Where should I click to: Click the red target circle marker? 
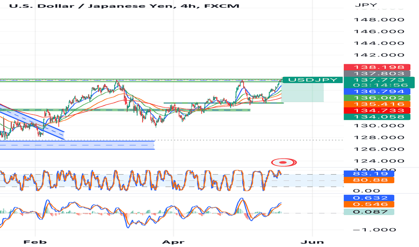click(x=284, y=163)
